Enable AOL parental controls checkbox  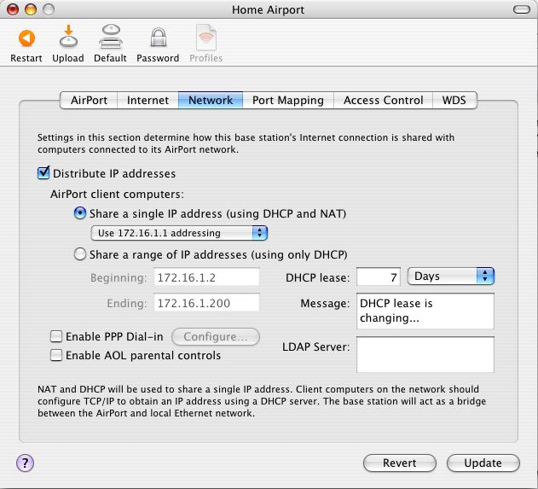click(x=56, y=355)
